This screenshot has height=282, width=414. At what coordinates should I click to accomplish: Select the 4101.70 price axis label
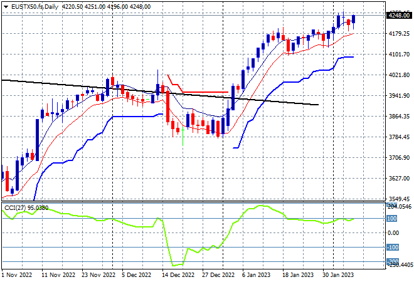pos(399,54)
